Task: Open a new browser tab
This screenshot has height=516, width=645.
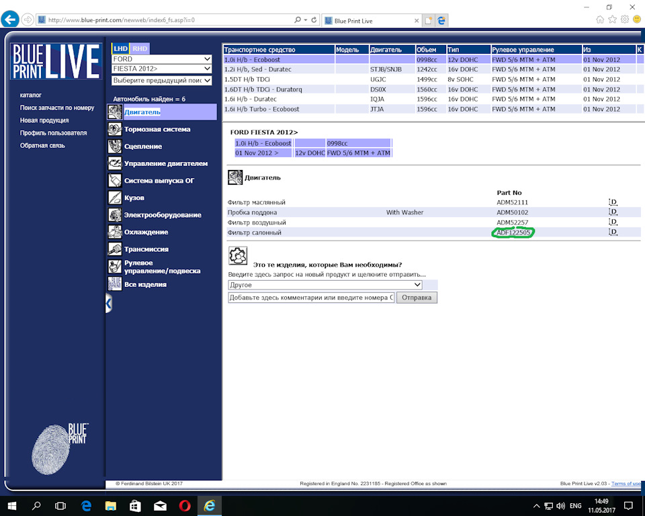Action: click(x=428, y=21)
